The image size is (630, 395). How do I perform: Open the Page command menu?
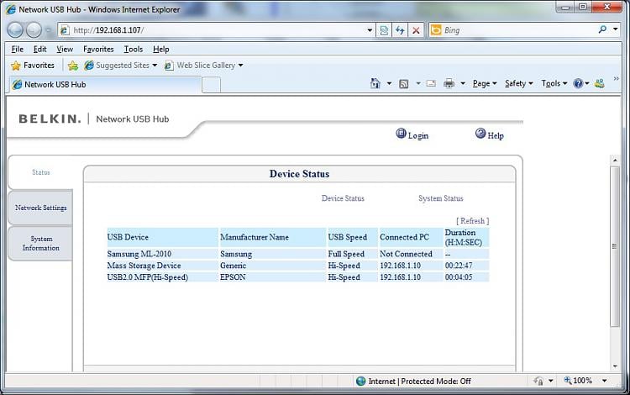coord(485,83)
